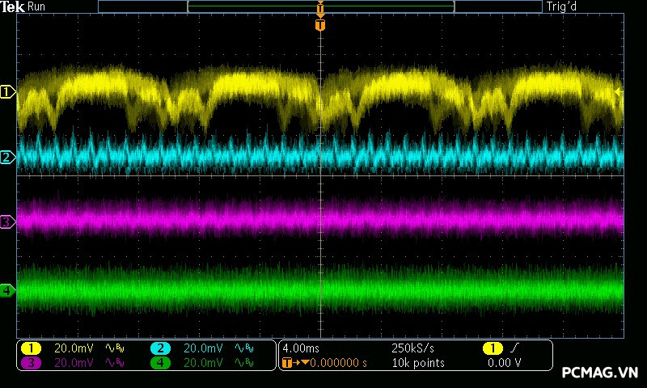
Task: Click the trigger source channel 1 badge
Action: point(493,348)
